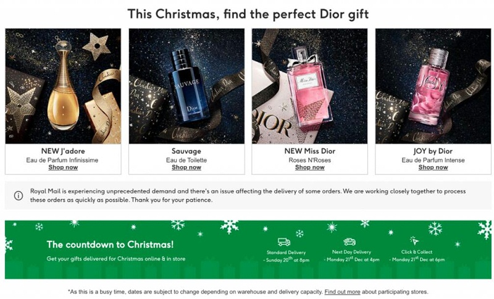Screen dimensions: 494x299
Task: Shop now for Miss Dior Roses N'Roses
Action: [x=310, y=167]
